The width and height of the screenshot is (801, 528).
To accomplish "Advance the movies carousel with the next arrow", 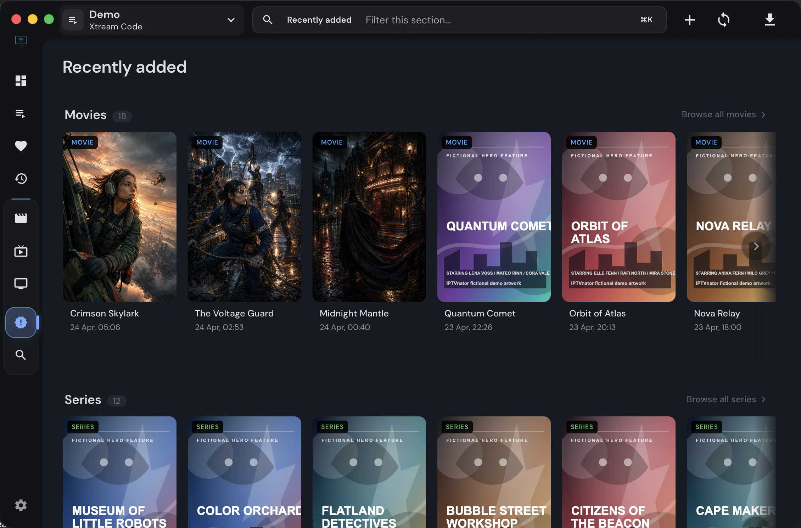I will tap(756, 246).
